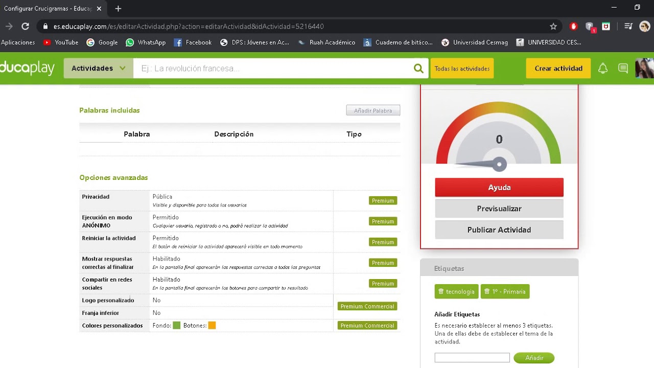Click Premium badge for Compartir en redes sociales
Image resolution: width=654 pixels, height=368 pixels.
click(x=383, y=284)
